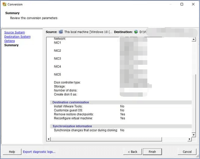Click the source local machine computer icon
Screen dimensions: 200x159
point(61,32)
